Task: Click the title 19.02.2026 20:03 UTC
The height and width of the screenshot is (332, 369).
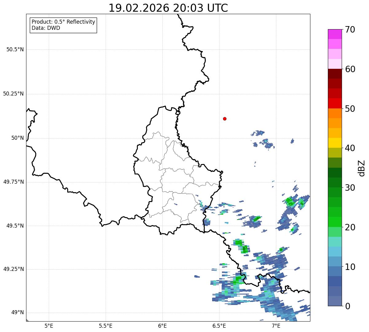Action: tap(168, 8)
